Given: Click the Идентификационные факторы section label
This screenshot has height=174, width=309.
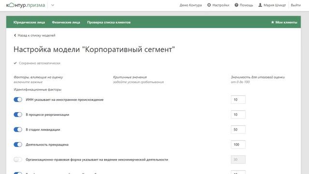Looking at the screenshot, I should [x=38, y=89].
